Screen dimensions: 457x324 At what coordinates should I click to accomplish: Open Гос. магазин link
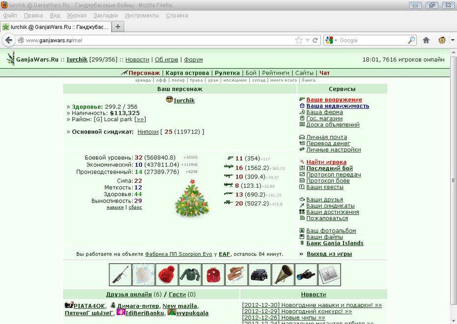point(324,118)
